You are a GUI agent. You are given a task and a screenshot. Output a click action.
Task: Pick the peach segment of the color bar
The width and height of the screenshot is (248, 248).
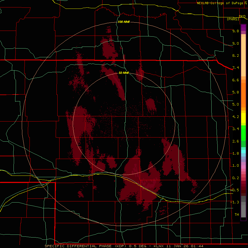(243, 56)
